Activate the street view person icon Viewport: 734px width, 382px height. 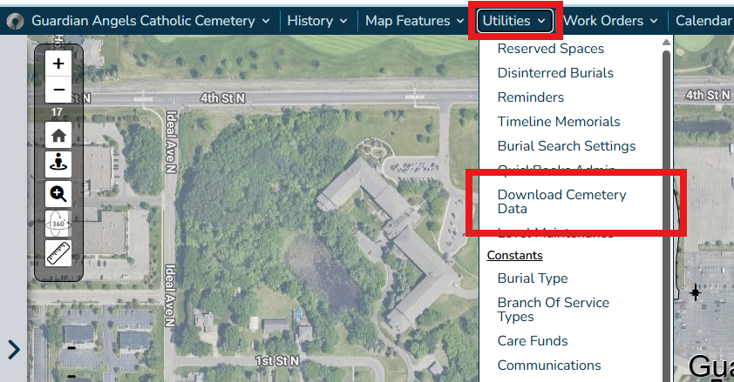tap(58, 164)
